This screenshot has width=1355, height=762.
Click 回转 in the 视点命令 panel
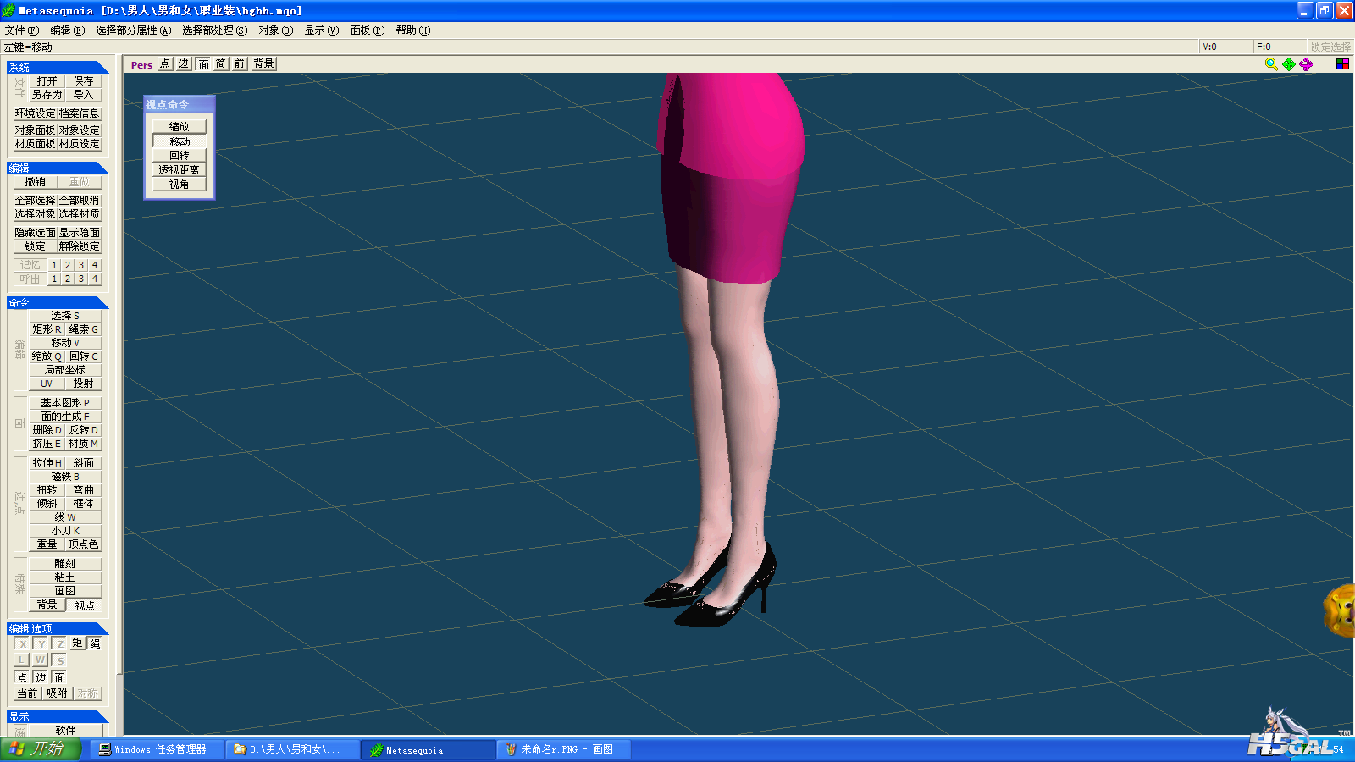point(180,156)
